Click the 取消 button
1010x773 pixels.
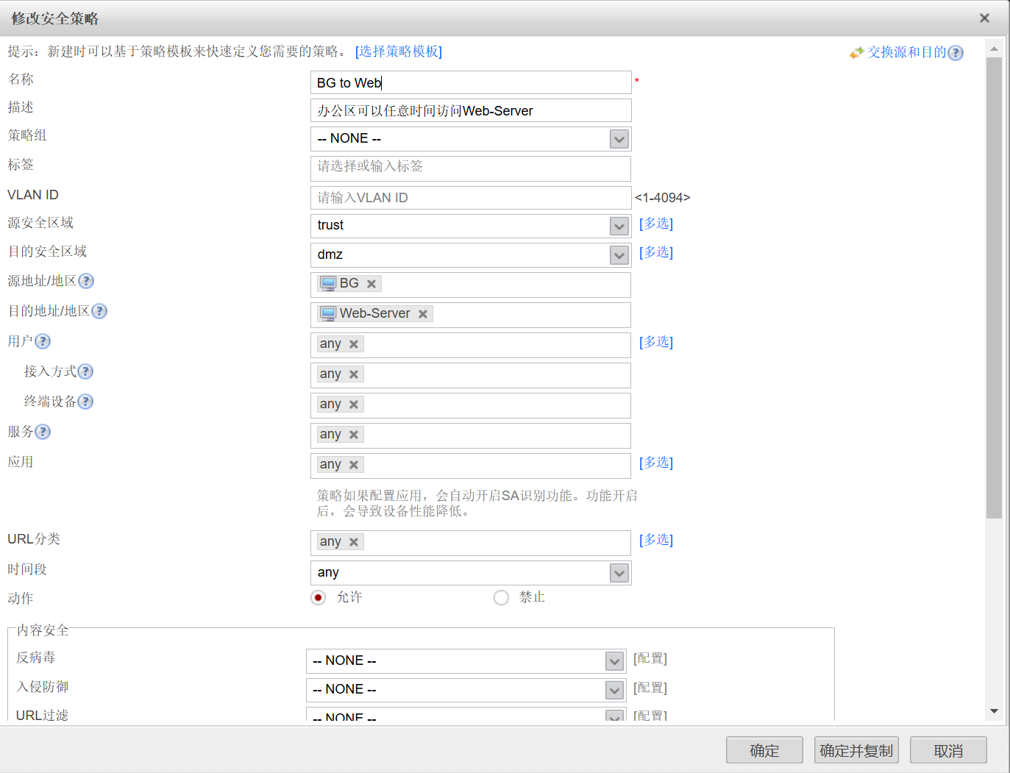click(948, 750)
